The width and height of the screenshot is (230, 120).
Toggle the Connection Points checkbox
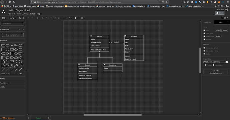pyautogui.click(x=204, y=51)
